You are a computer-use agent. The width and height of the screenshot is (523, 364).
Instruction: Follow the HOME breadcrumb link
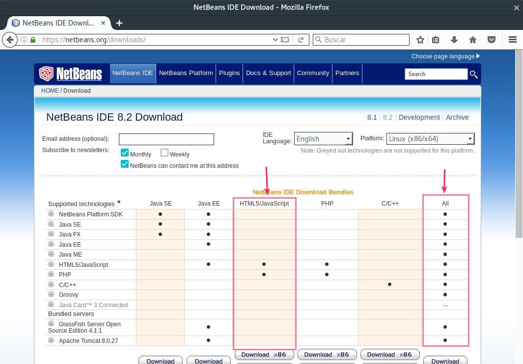click(x=50, y=91)
